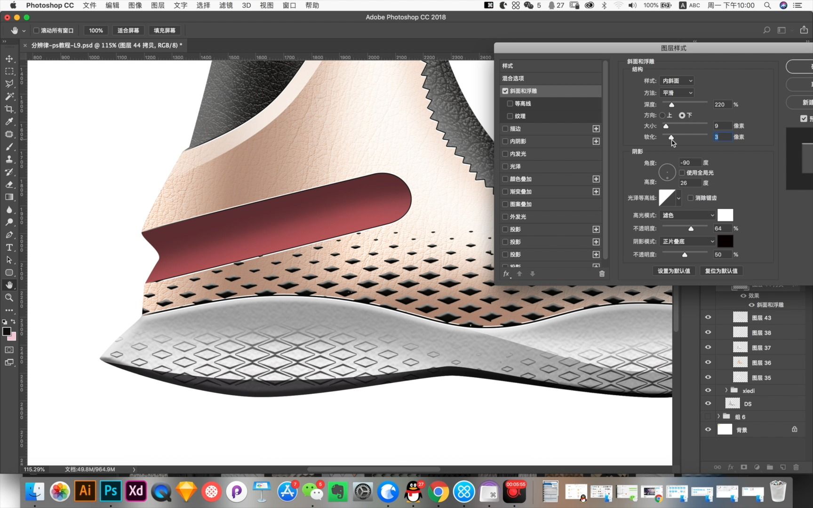Enable 纹理 checkbox
813x508 pixels.
[x=510, y=116]
